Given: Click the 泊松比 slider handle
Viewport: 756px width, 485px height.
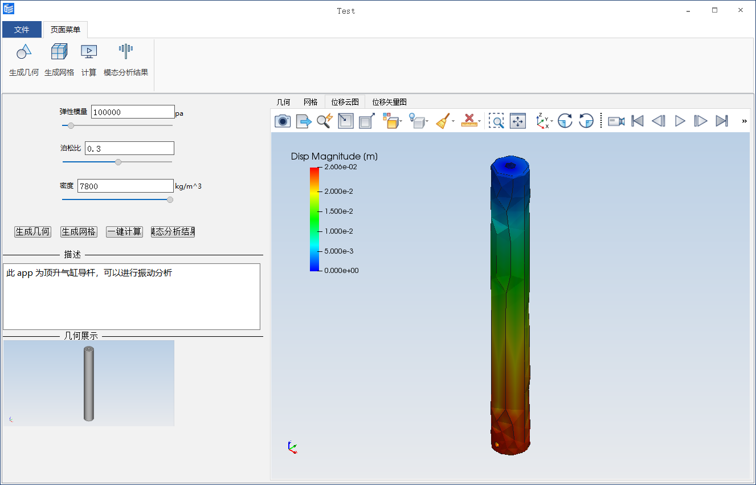Looking at the screenshot, I should [x=118, y=162].
